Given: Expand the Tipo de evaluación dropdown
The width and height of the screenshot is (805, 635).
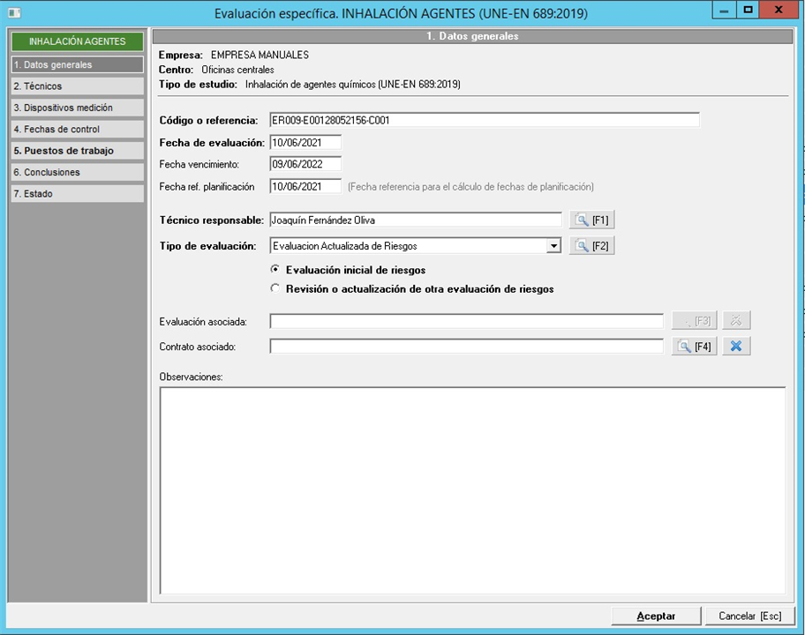Looking at the screenshot, I should click(x=553, y=246).
